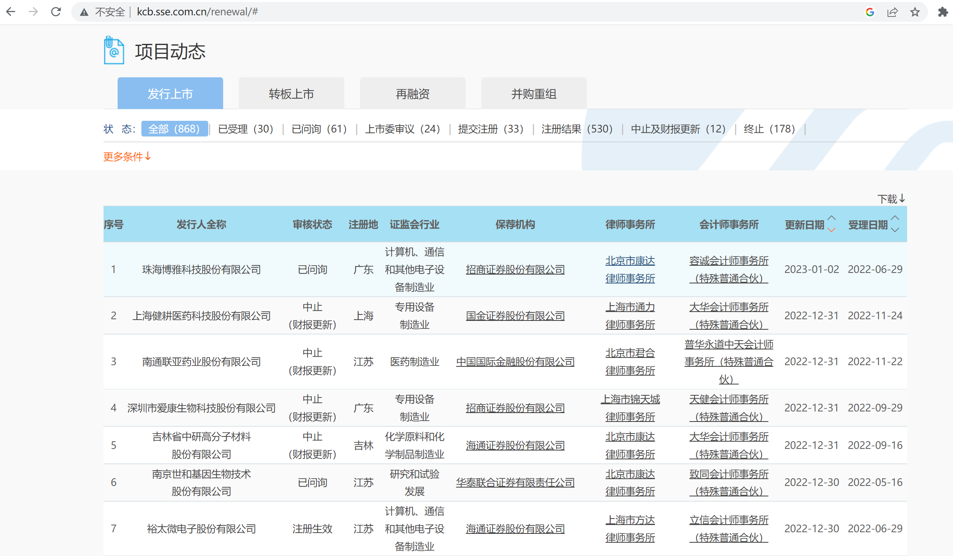The width and height of the screenshot is (953, 556).
Task: Sort 更新日期 ascending with up arrow
Action: click(831, 218)
